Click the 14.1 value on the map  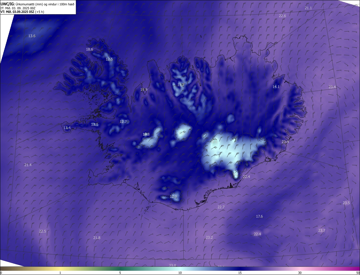(276, 87)
